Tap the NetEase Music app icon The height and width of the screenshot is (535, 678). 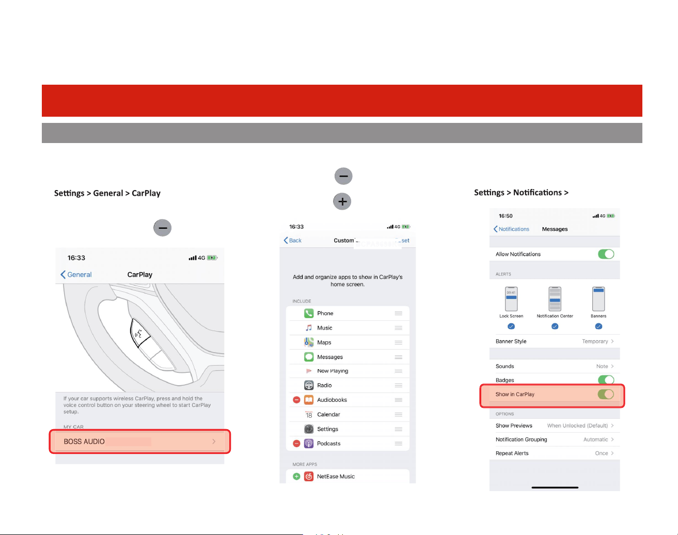click(309, 477)
